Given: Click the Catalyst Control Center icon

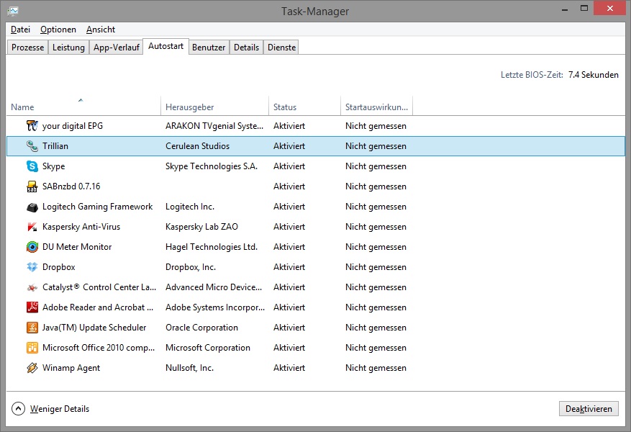Looking at the screenshot, I should click(x=32, y=287).
